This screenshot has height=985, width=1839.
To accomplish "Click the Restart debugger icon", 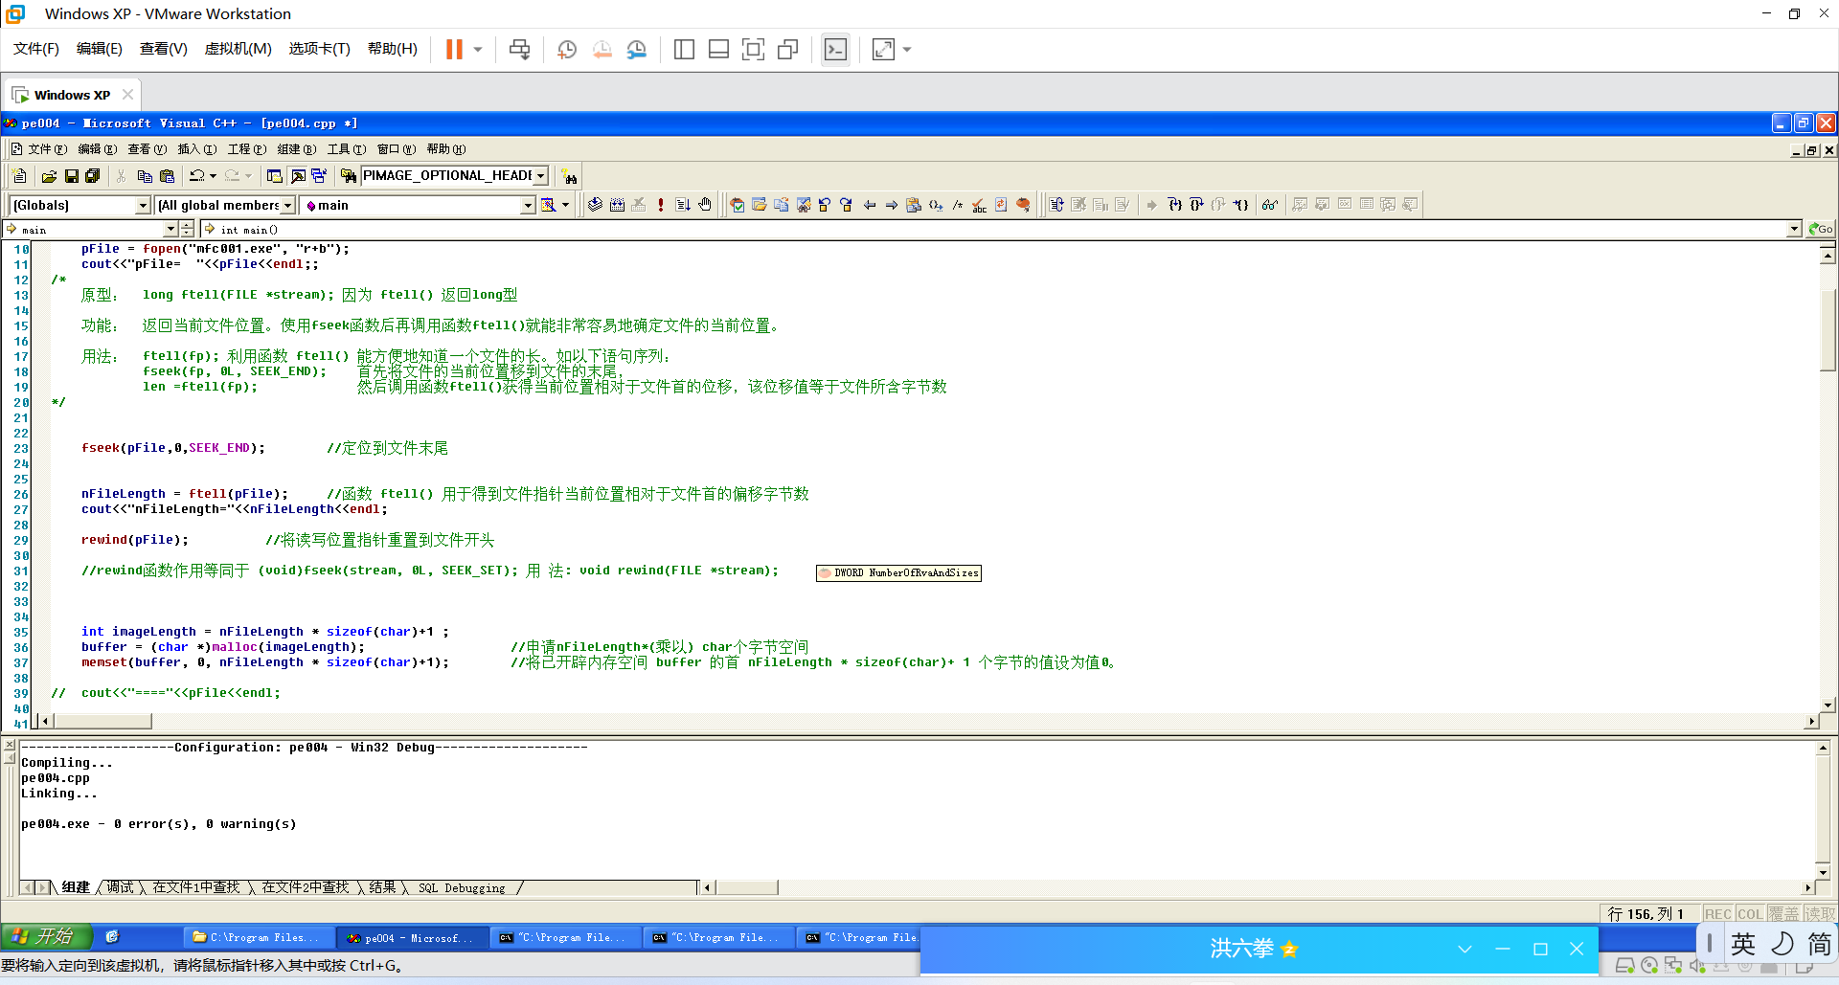I will coord(1056,205).
